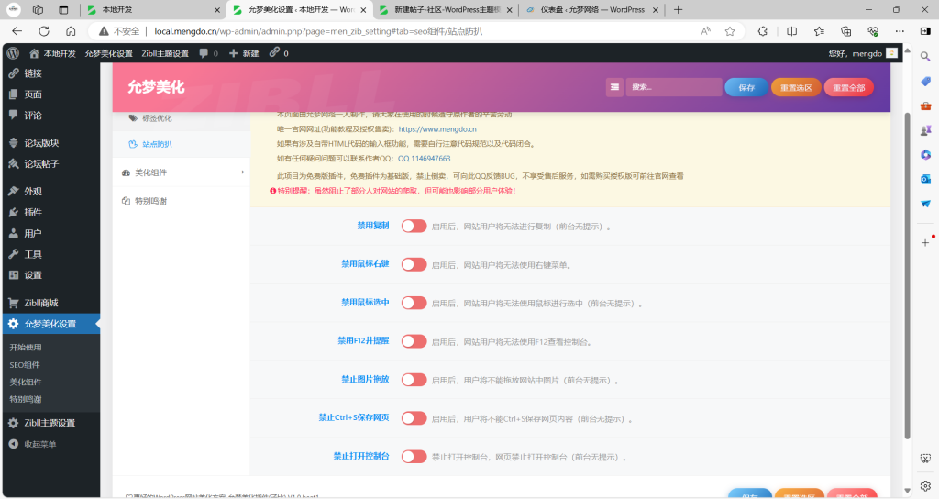Open Outlook in Edge sidebar
Image resolution: width=939 pixels, height=499 pixels.
click(x=925, y=179)
